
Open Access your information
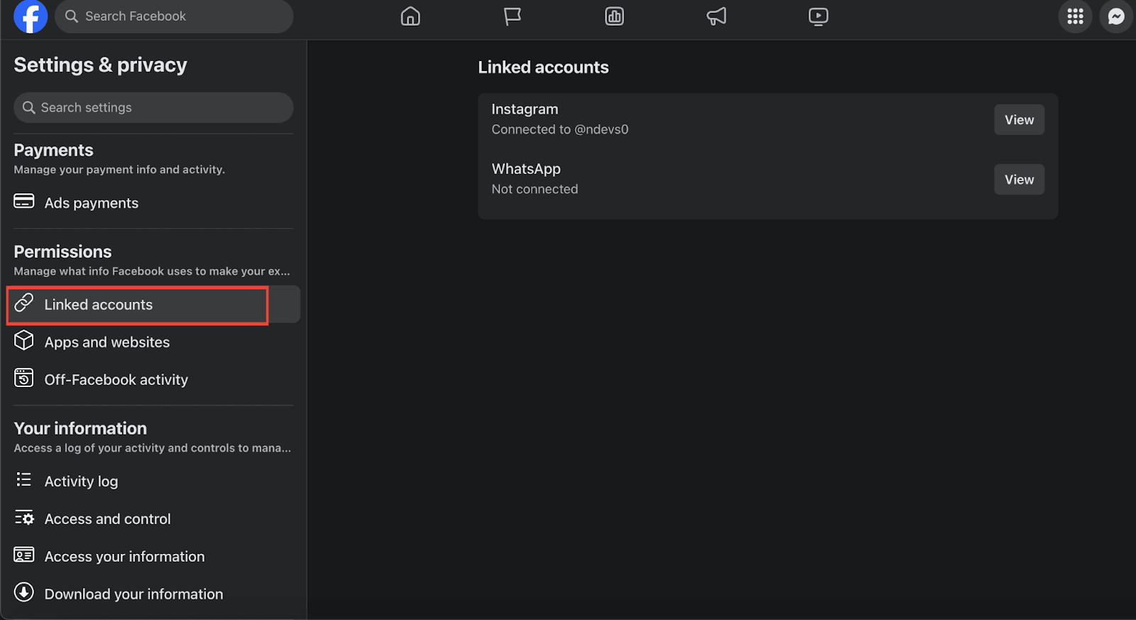[153, 557]
